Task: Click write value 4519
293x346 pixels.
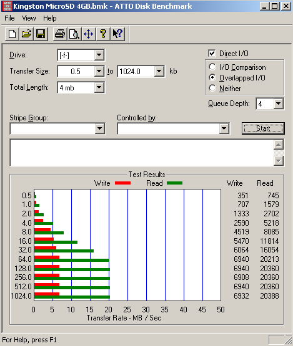Action: pos(241,232)
